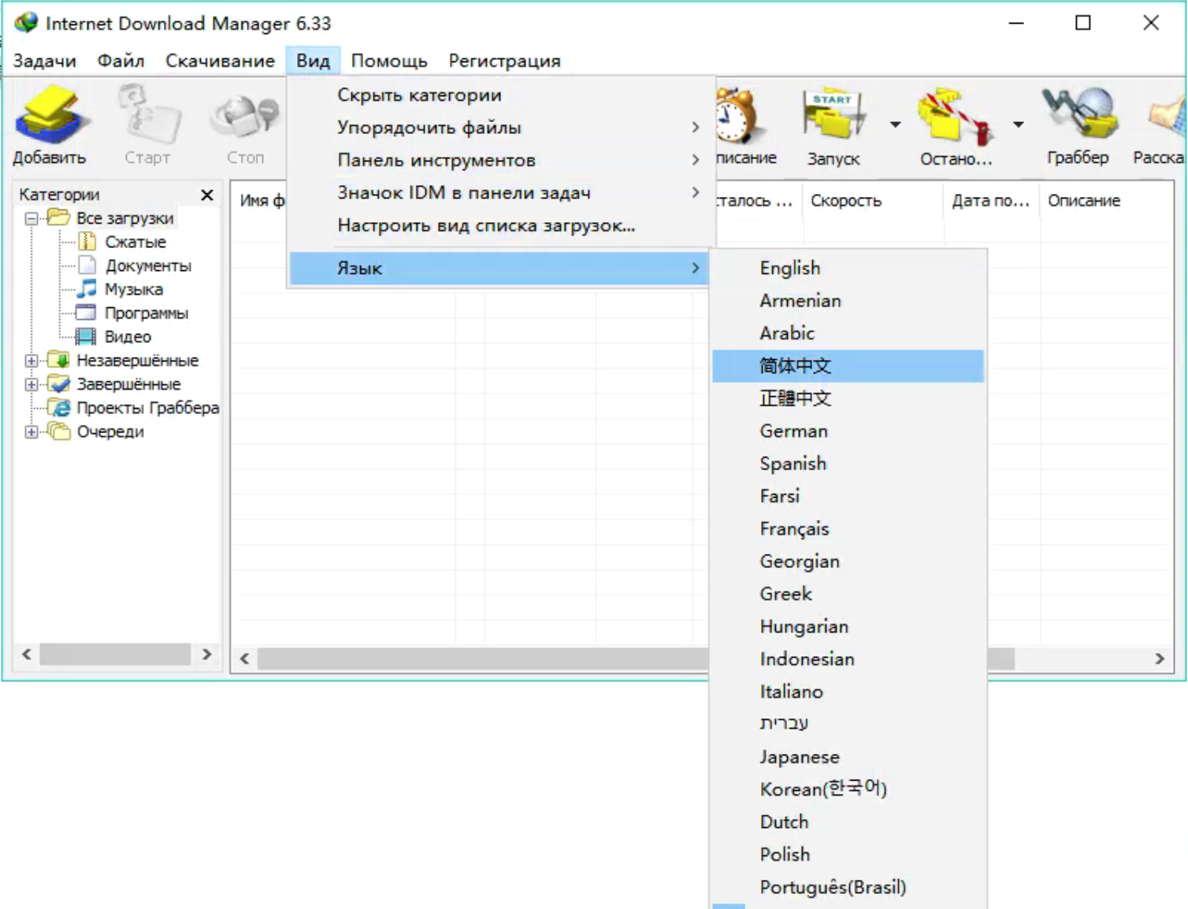This screenshot has width=1188, height=909.
Task: Select Dutch language
Action: click(x=848, y=822)
